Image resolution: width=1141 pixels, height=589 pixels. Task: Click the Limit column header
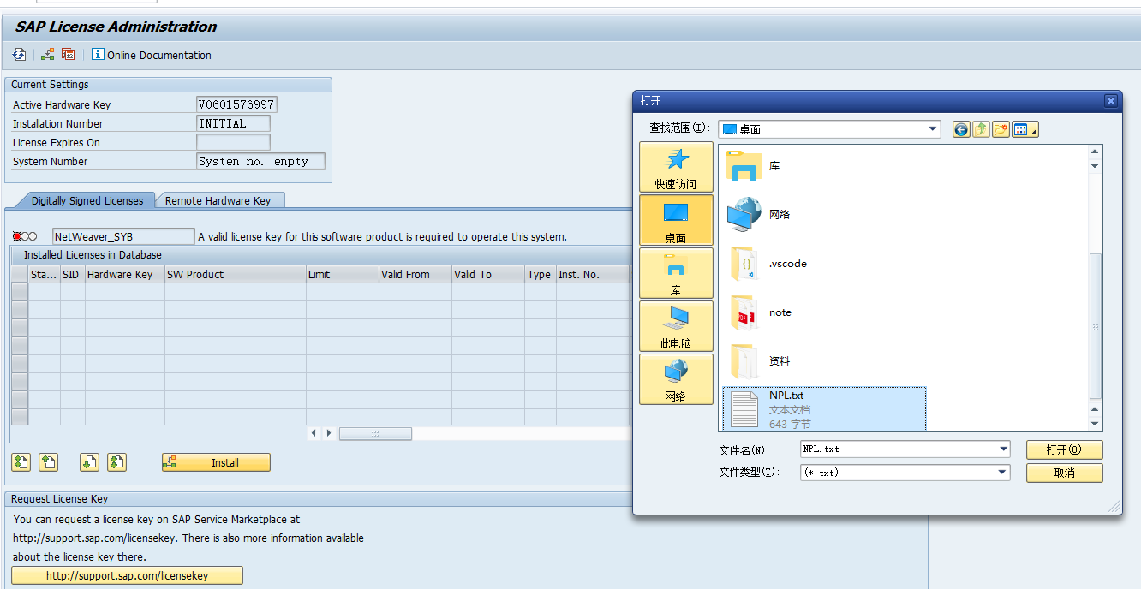point(343,274)
